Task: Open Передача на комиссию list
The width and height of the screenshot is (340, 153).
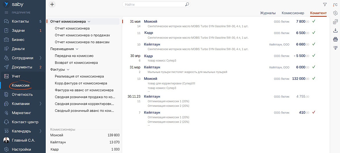Action: click(x=74, y=56)
